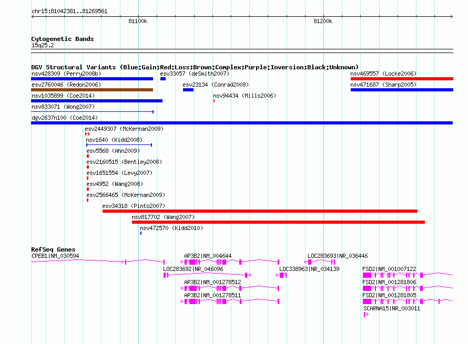Click the blue esv23134 glyph
The image size is (468, 344).
pos(188,90)
